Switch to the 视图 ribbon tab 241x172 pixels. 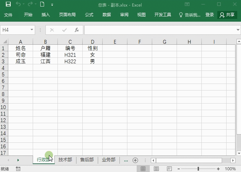[x=142, y=15]
